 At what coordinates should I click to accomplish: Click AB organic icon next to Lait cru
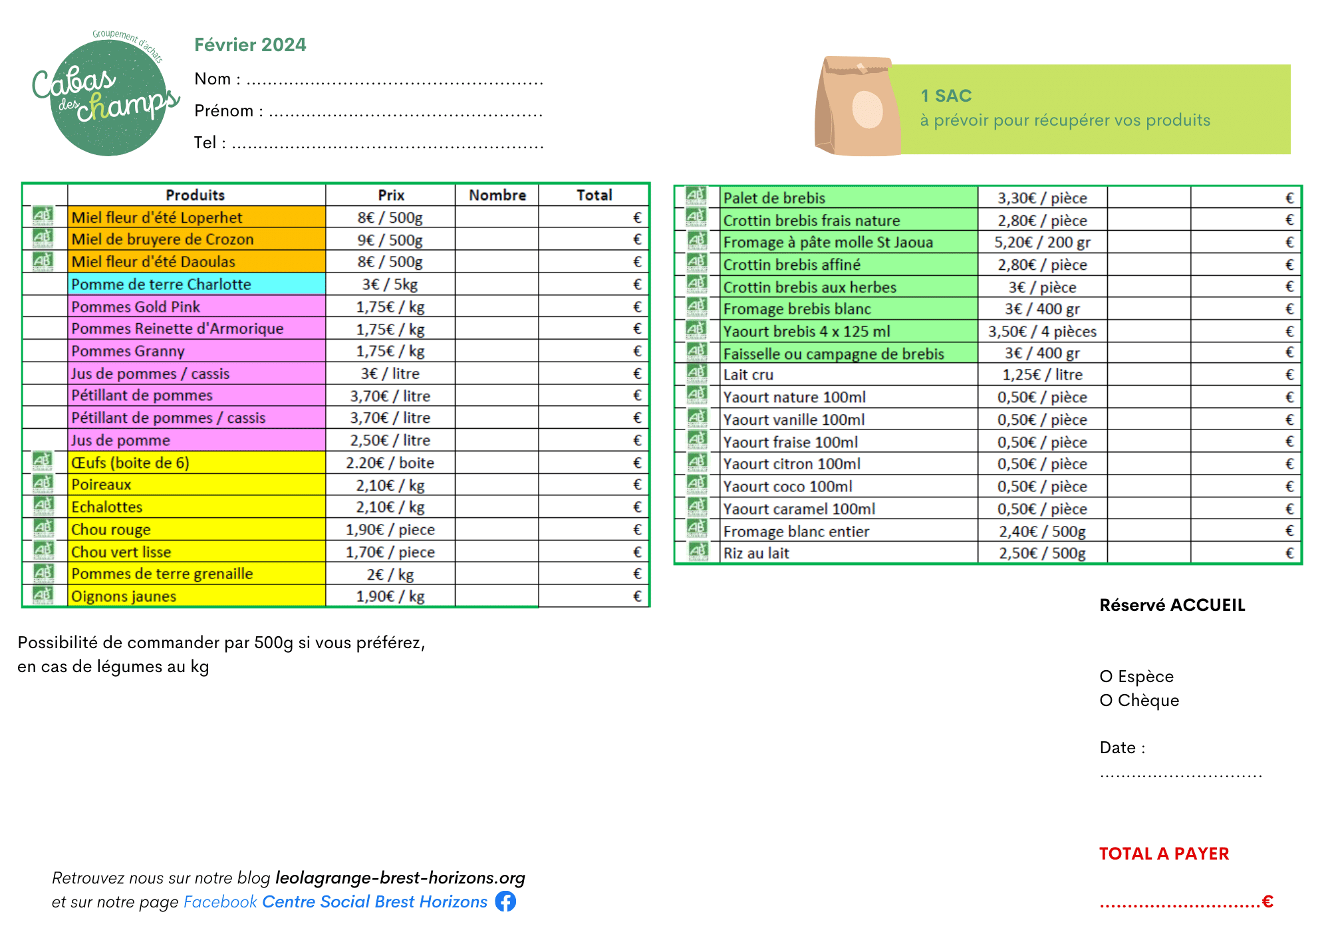pos(696,374)
